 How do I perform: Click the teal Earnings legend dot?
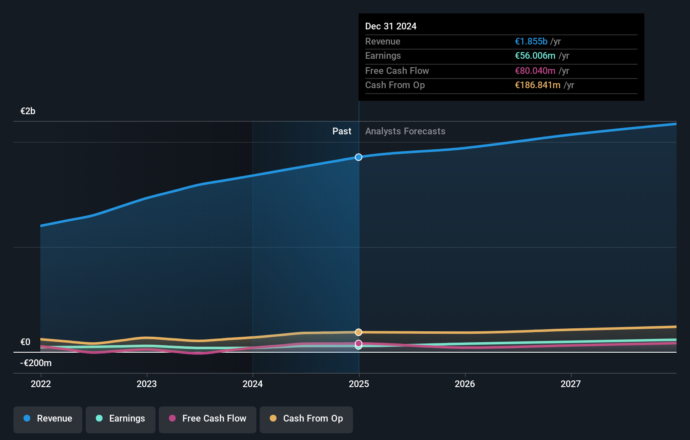click(x=99, y=418)
